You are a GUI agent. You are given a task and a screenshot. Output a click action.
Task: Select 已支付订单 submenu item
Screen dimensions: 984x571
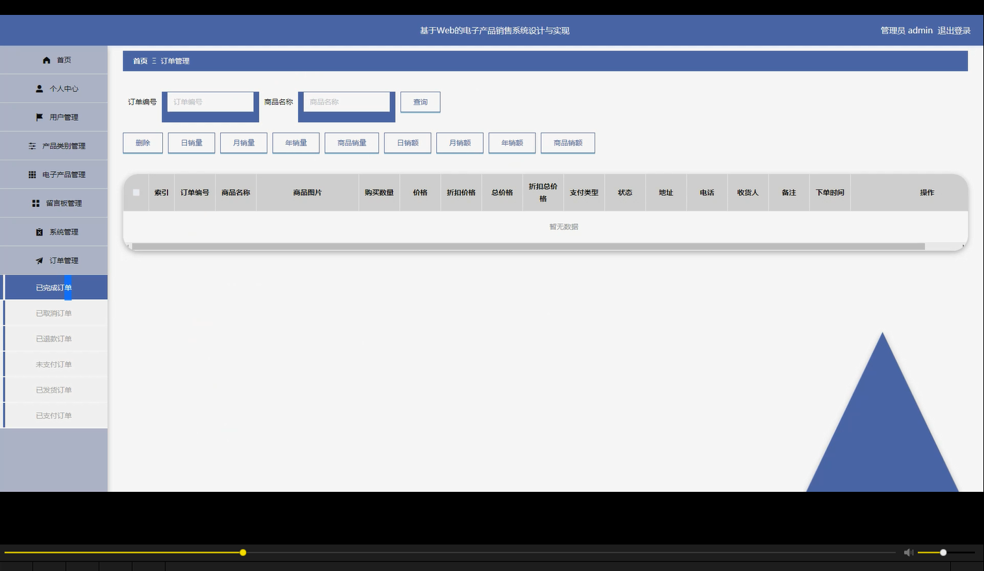point(55,415)
